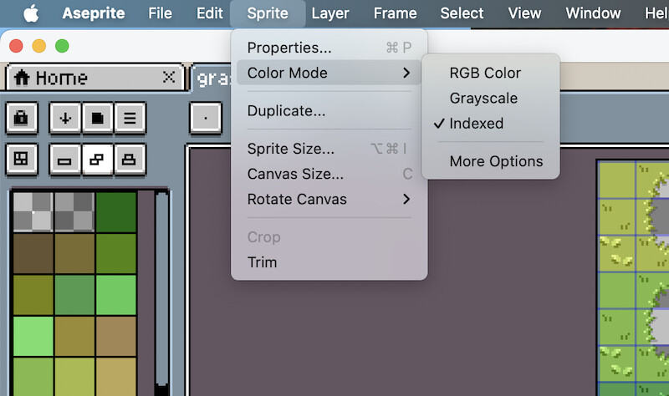Click the sort palette down-arrow icon
This screenshot has height=396, width=669.
(66, 118)
